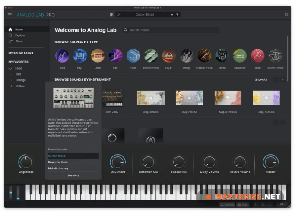The image size is (295, 216).
Task: Click See More in Acid V popup
Action: tap(73, 175)
